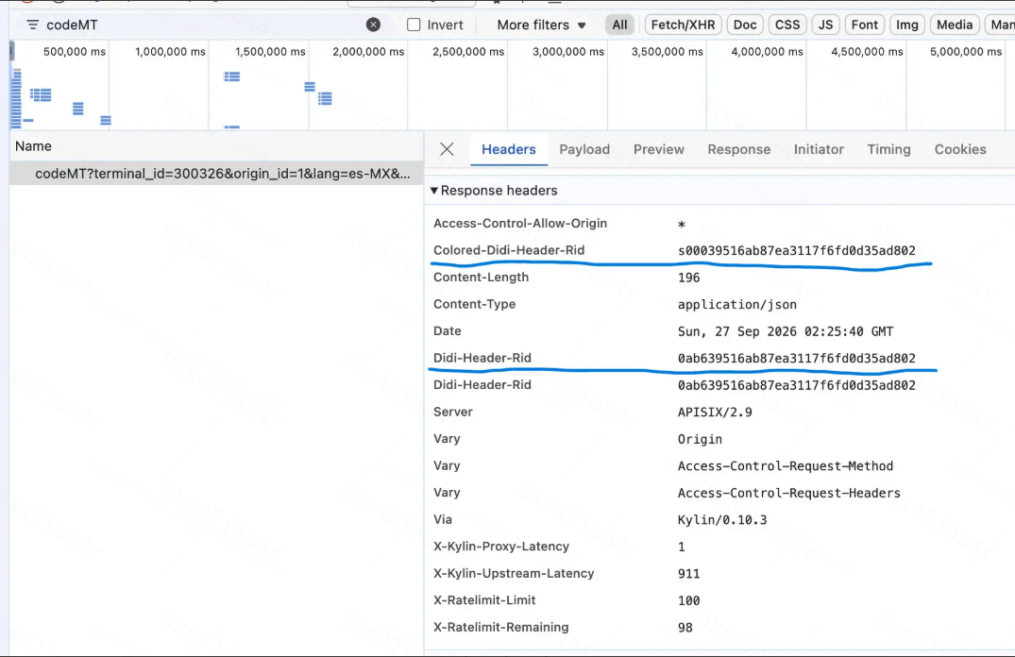This screenshot has height=657, width=1015.
Task: Switch to the Headers tab
Action: pyautogui.click(x=509, y=149)
